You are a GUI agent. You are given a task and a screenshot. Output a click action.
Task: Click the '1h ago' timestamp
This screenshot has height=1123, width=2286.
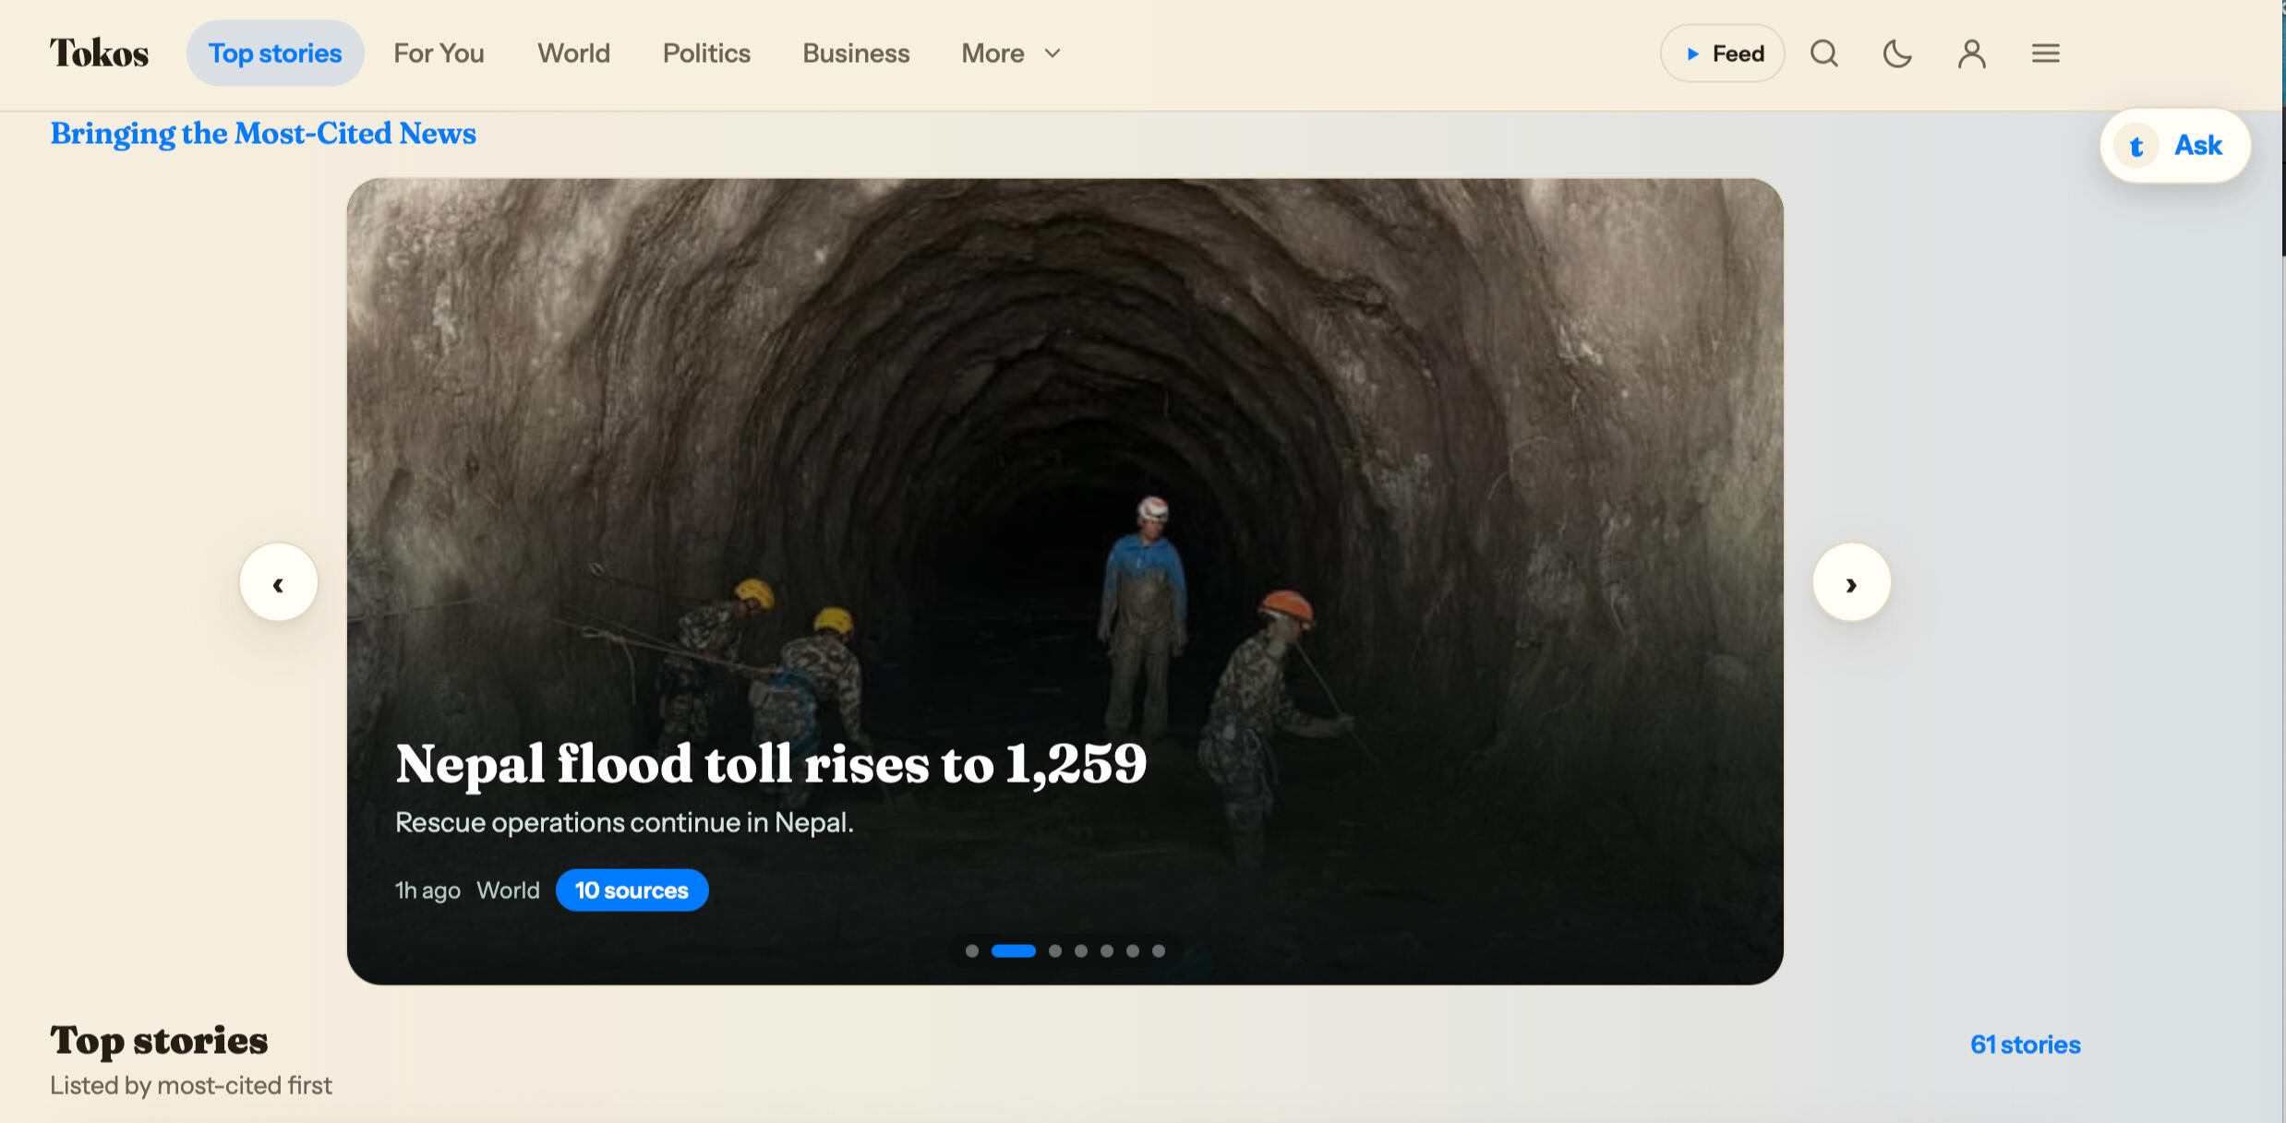click(427, 890)
